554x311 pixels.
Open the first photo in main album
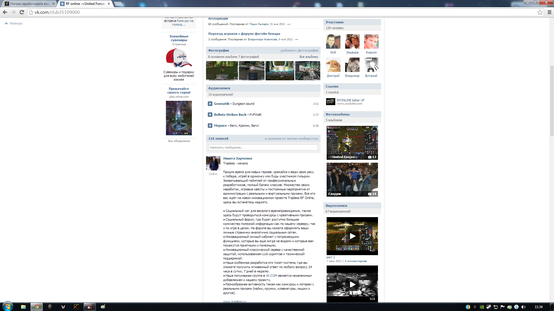222,71
